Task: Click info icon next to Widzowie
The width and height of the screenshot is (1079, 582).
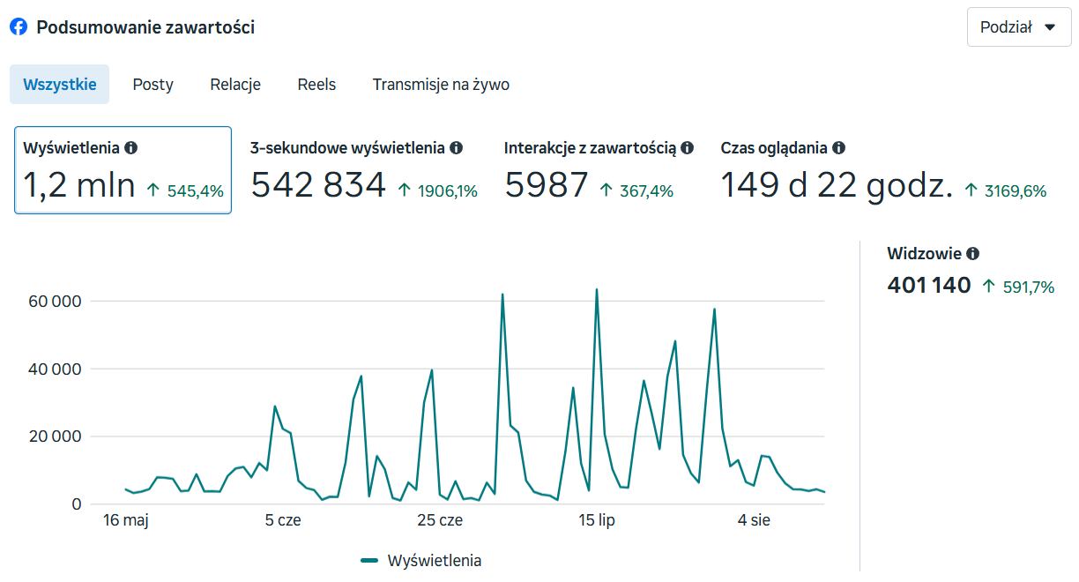Action: click(972, 254)
